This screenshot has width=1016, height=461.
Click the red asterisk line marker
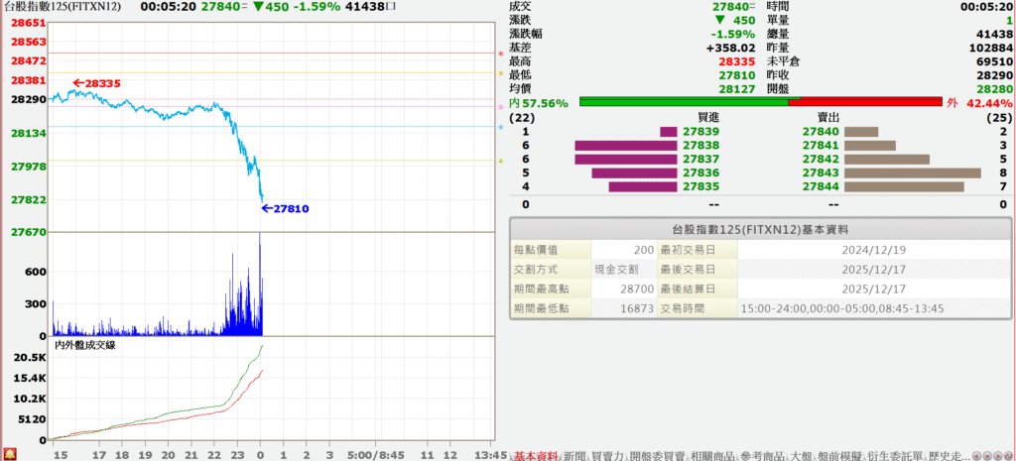pos(500,54)
